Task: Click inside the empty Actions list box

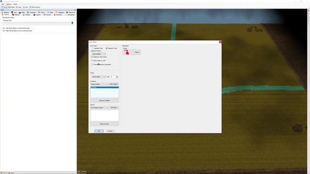Action: click(105, 116)
